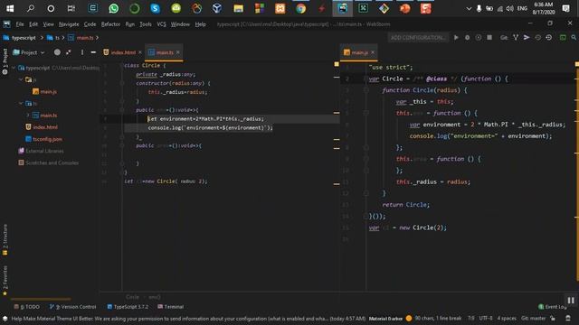
Task: Open Skype from the taskbar
Action: pos(155,8)
